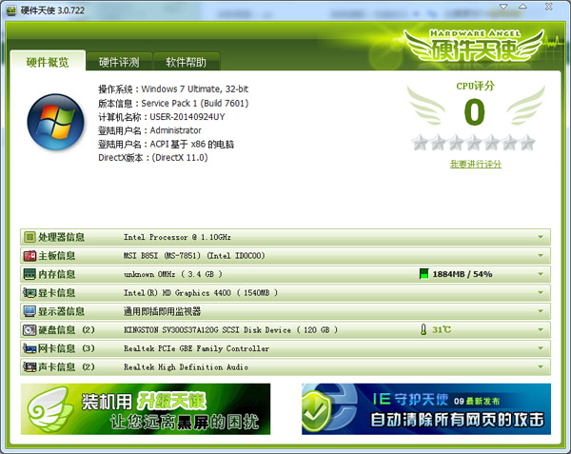The height and width of the screenshot is (454, 571).
Task: Click the 处理器信息 label
Action: (61, 237)
